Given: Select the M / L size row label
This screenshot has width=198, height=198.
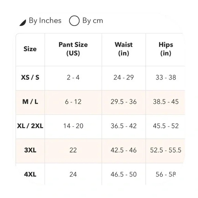Looking at the screenshot, I should click(x=30, y=102).
